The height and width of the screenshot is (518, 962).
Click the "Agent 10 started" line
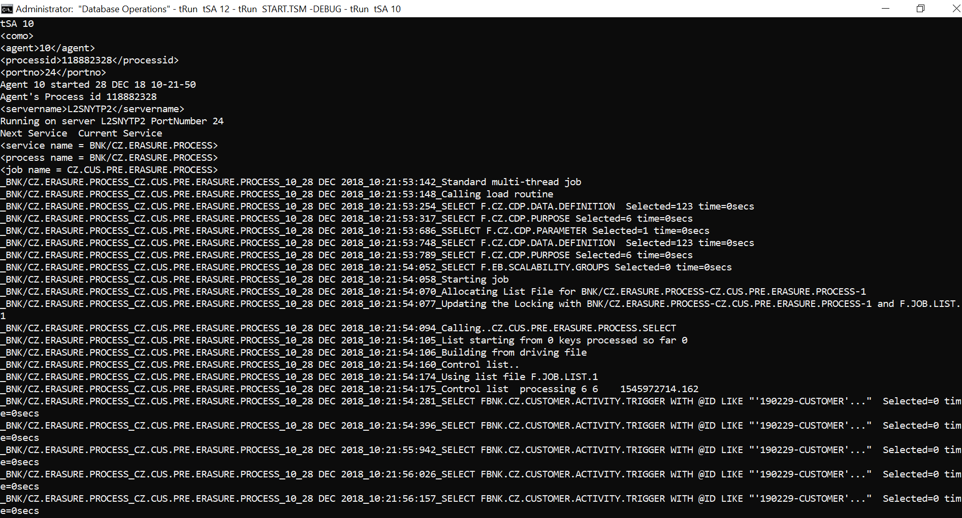pyautogui.click(x=98, y=85)
